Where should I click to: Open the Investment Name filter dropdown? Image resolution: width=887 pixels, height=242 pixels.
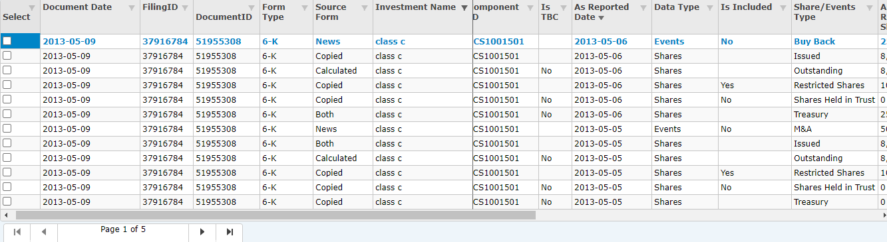point(464,7)
